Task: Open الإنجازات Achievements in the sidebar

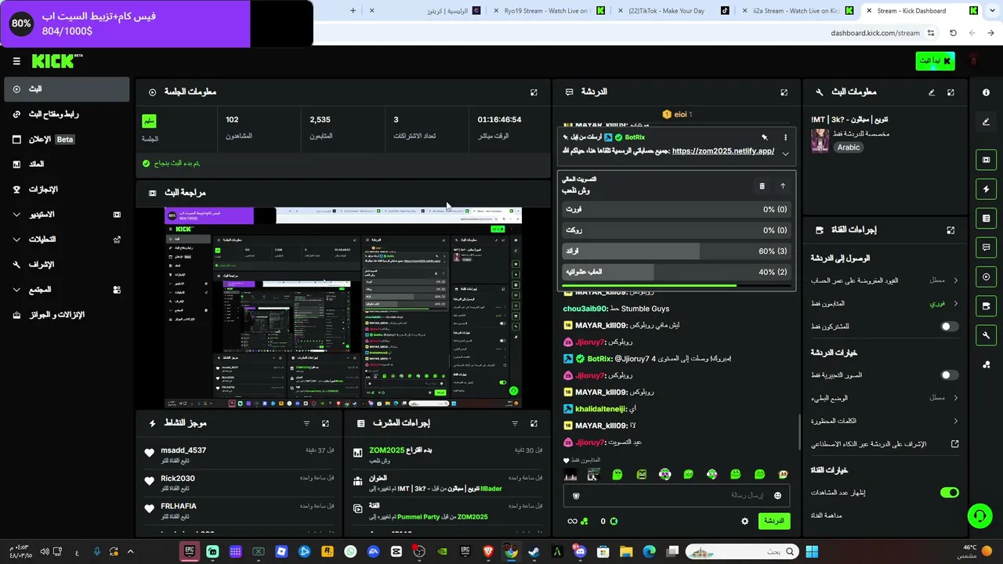Action: [x=66, y=190]
